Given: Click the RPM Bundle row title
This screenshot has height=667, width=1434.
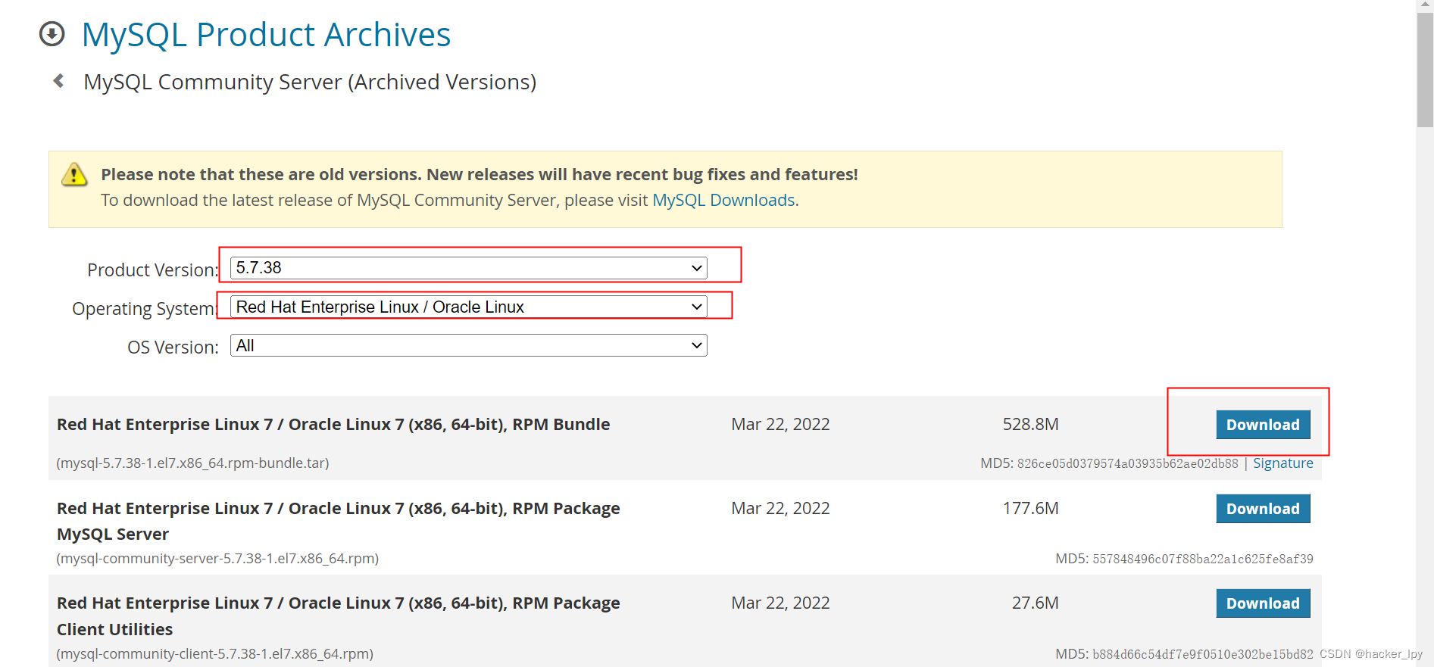Looking at the screenshot, I should (333, 425).
